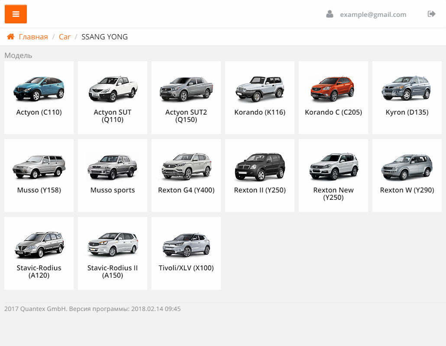Open the orange hamburger menu

[x=16, y=14]
